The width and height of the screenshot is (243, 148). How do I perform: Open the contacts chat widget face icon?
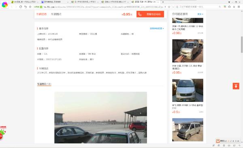(218, 141)
